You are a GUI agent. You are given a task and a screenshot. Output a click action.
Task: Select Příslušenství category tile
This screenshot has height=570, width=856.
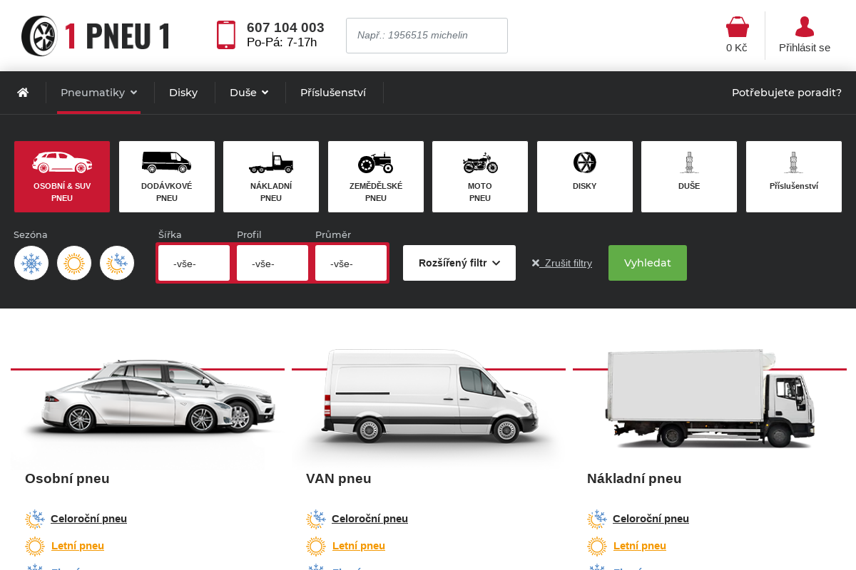[x=794, y=177]
